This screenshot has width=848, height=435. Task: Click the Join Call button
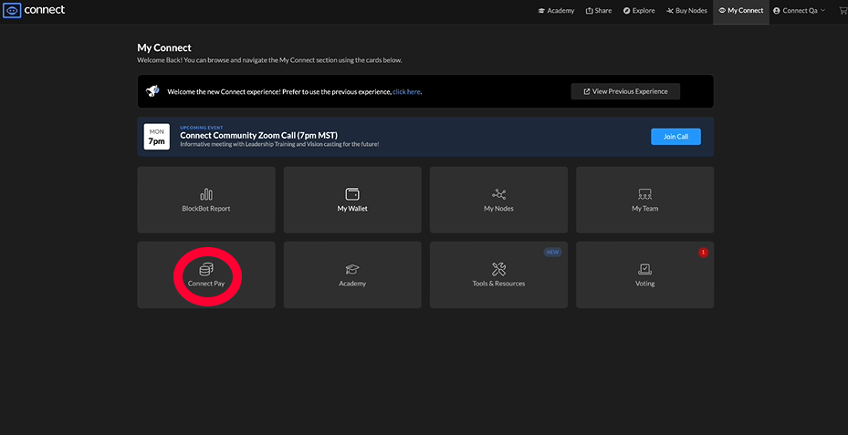pyautogui.click(x=675, y=137)
